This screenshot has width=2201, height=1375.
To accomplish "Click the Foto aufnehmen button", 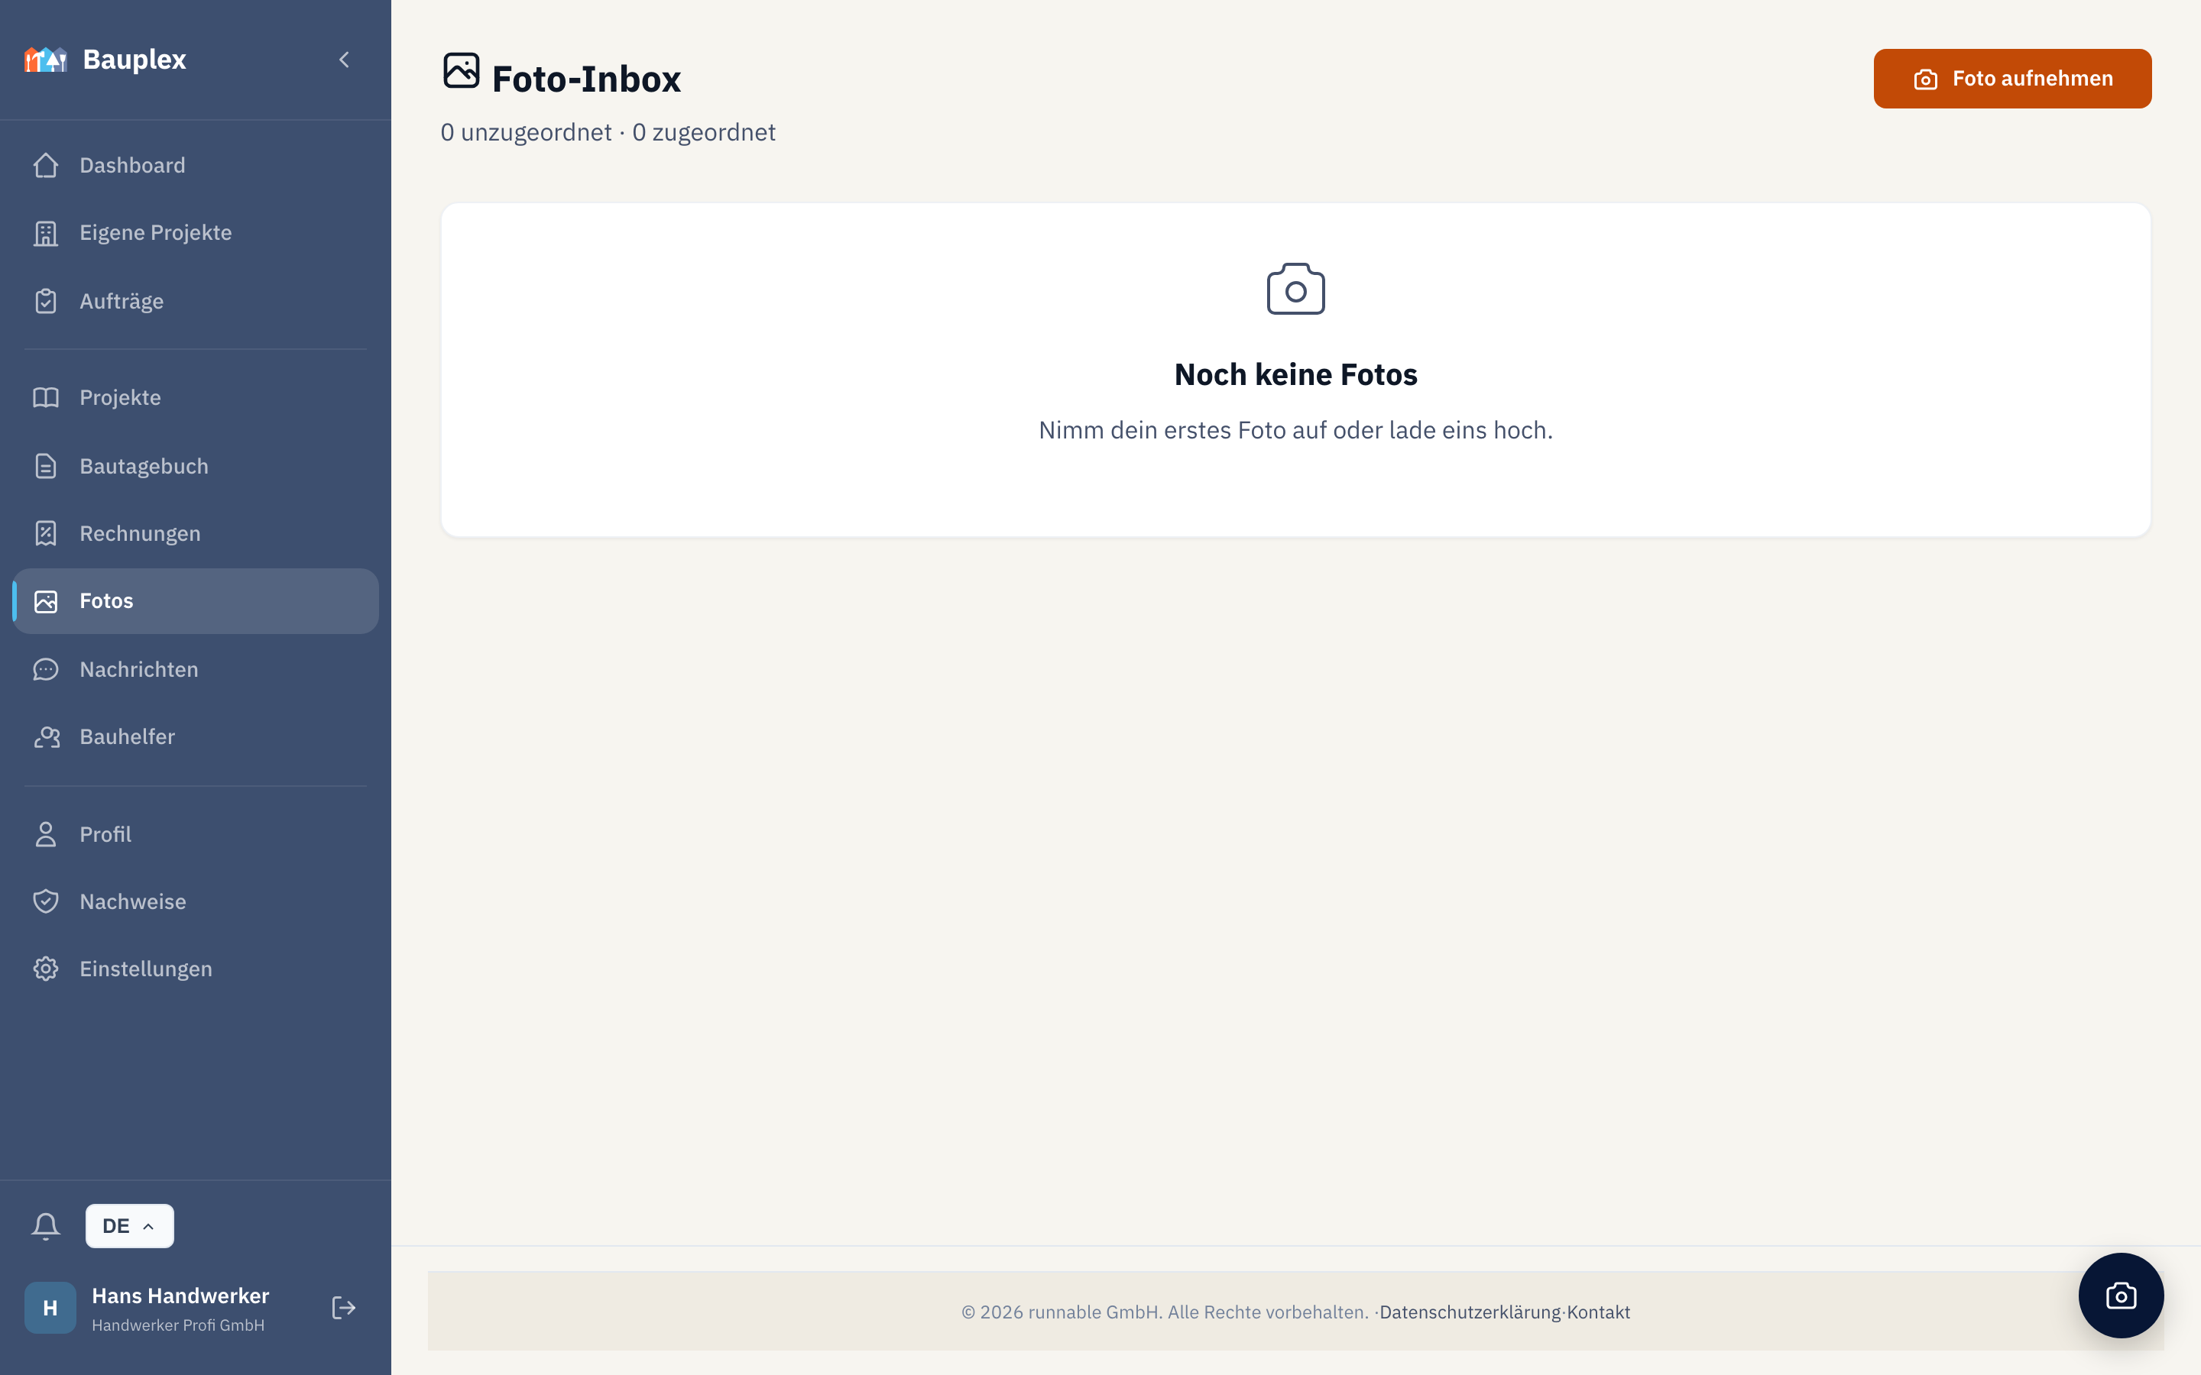I will coord(2011,78).
